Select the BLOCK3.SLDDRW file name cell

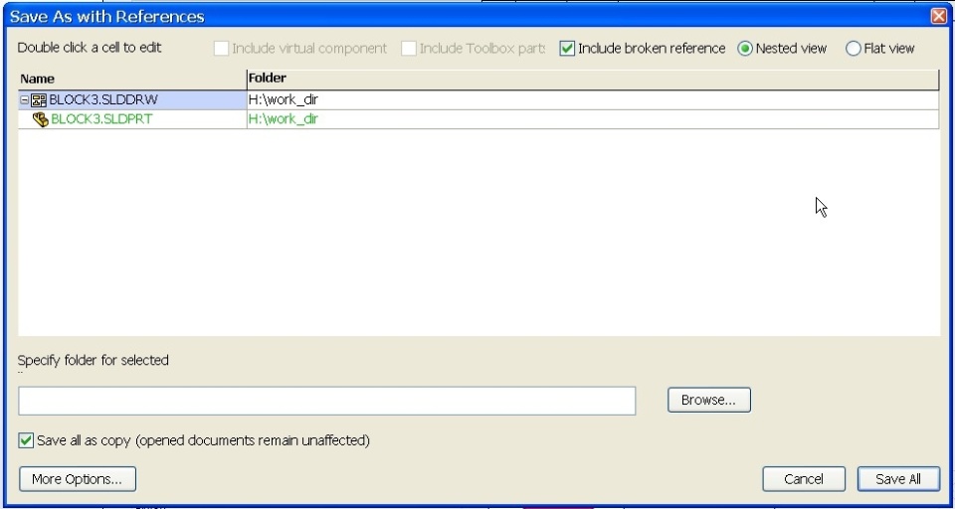point(132,100)
